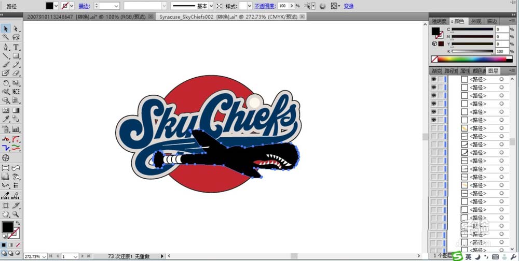Select the Scale tool

(x=16, y=83)
